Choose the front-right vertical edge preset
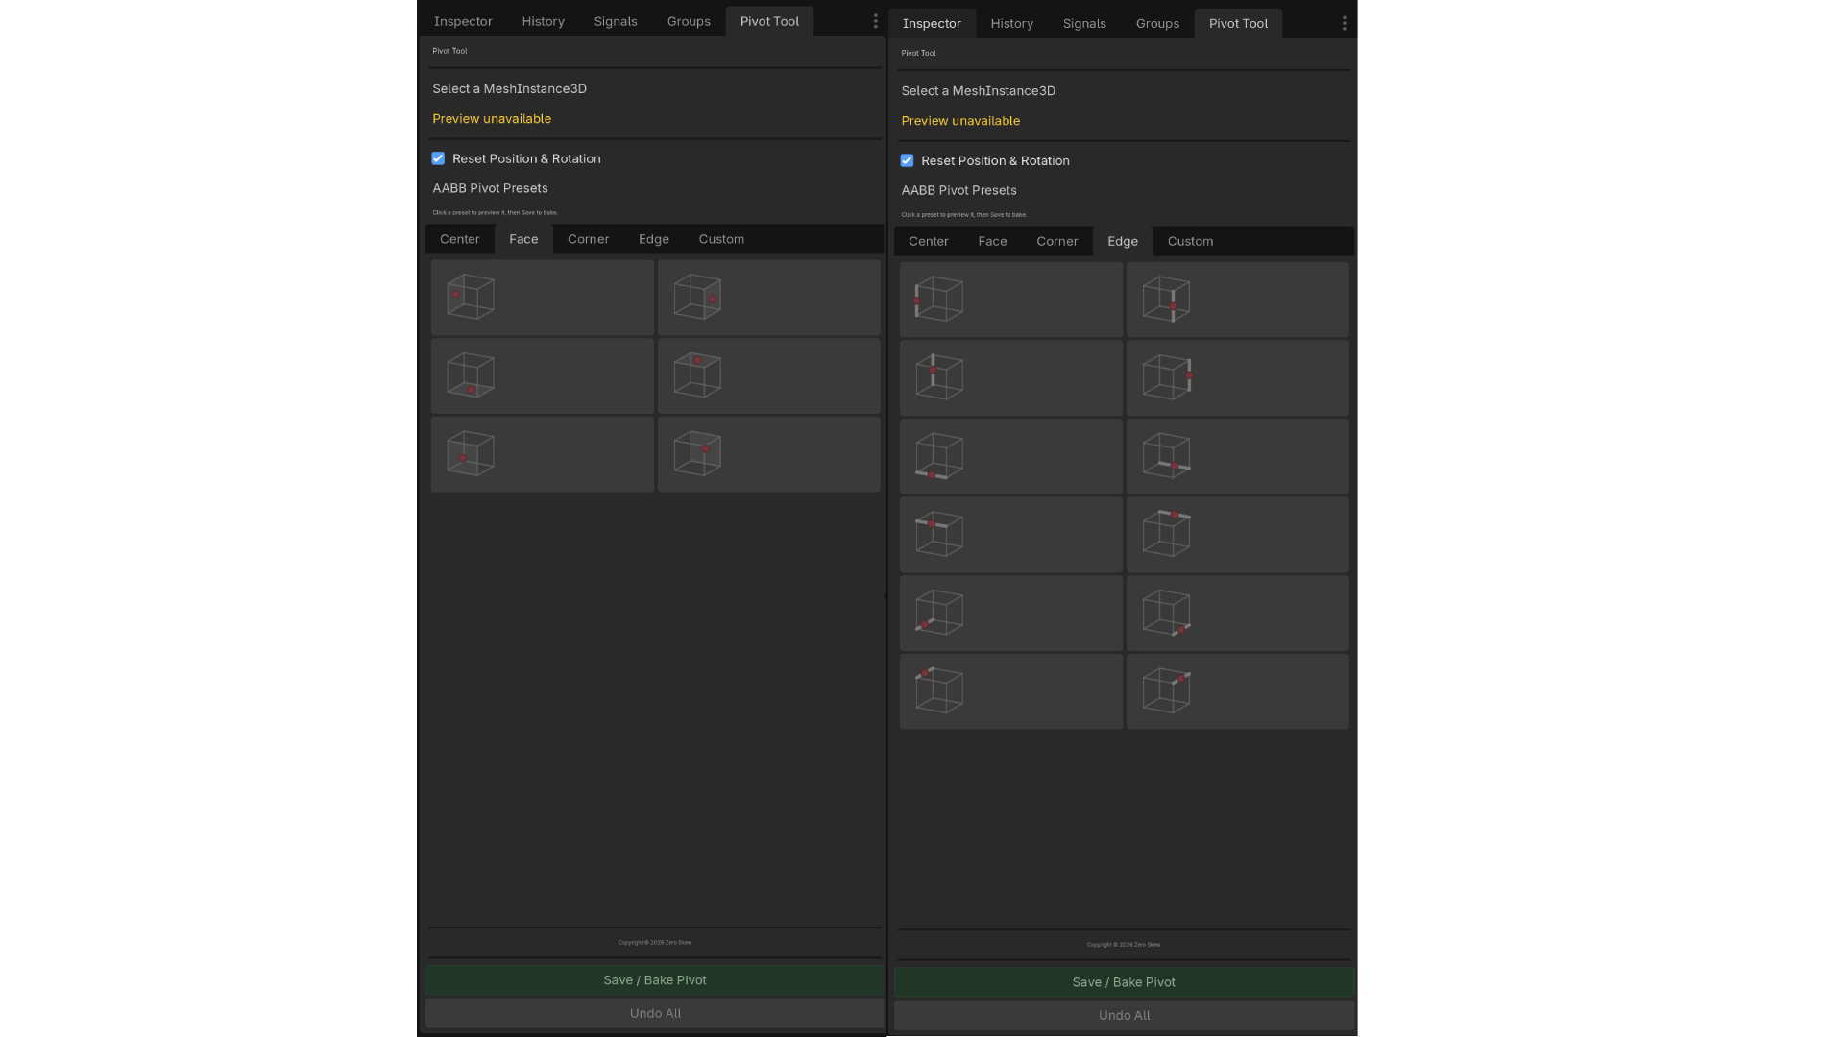The height and width of the screenshot is (1037, 1844). tap(1237, 300)
